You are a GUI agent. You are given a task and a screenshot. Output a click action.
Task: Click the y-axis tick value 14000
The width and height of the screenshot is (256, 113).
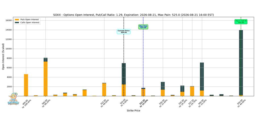9,30
